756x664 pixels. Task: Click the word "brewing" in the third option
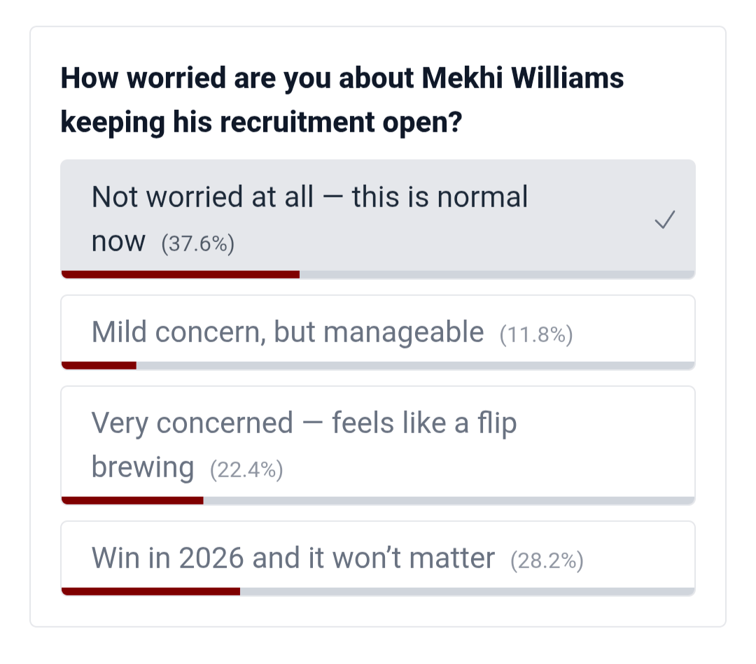(x=143, y=467)
